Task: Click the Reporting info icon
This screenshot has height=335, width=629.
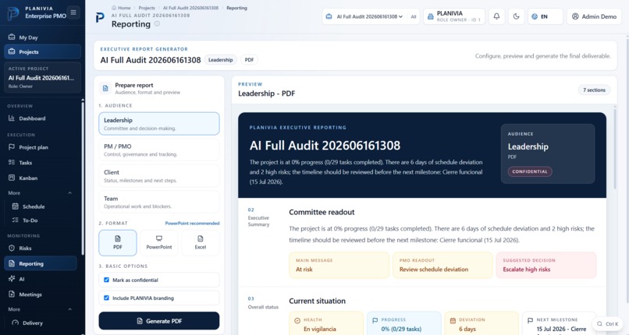Action: click(x=158, y=24)
